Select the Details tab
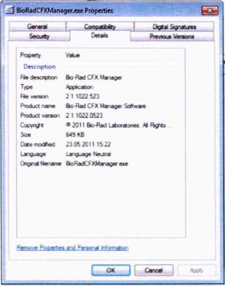225x286 pixels. click(x=99, y=35)
